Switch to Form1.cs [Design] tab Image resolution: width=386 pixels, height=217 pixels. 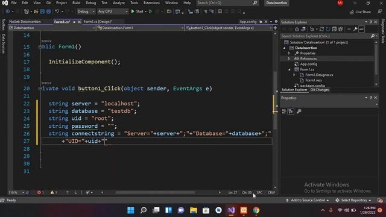coord(98,22)
